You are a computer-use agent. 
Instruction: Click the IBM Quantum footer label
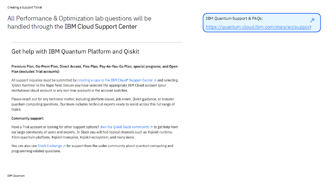16,176
